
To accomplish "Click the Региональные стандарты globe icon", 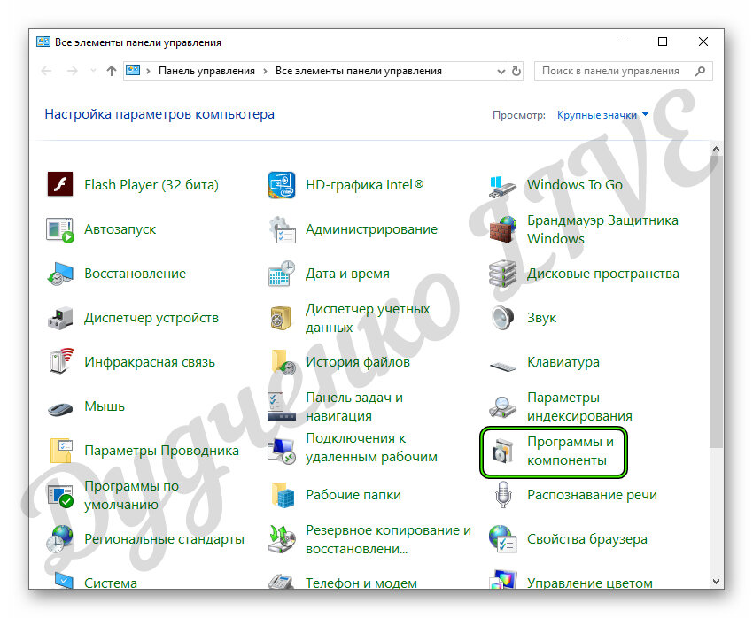I will [60, 539].
